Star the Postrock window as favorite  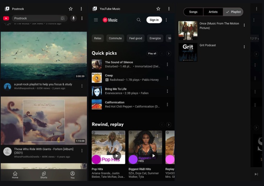pyautogui.click(x=71, y=9)
